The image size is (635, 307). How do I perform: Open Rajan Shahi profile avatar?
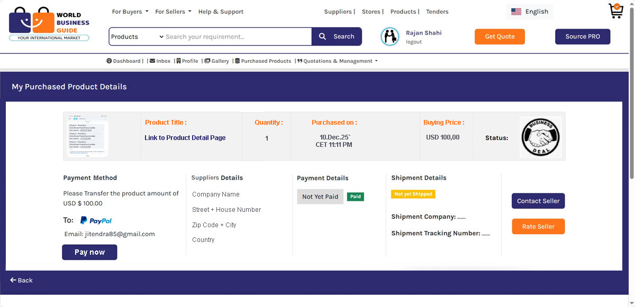coord(390,36)
